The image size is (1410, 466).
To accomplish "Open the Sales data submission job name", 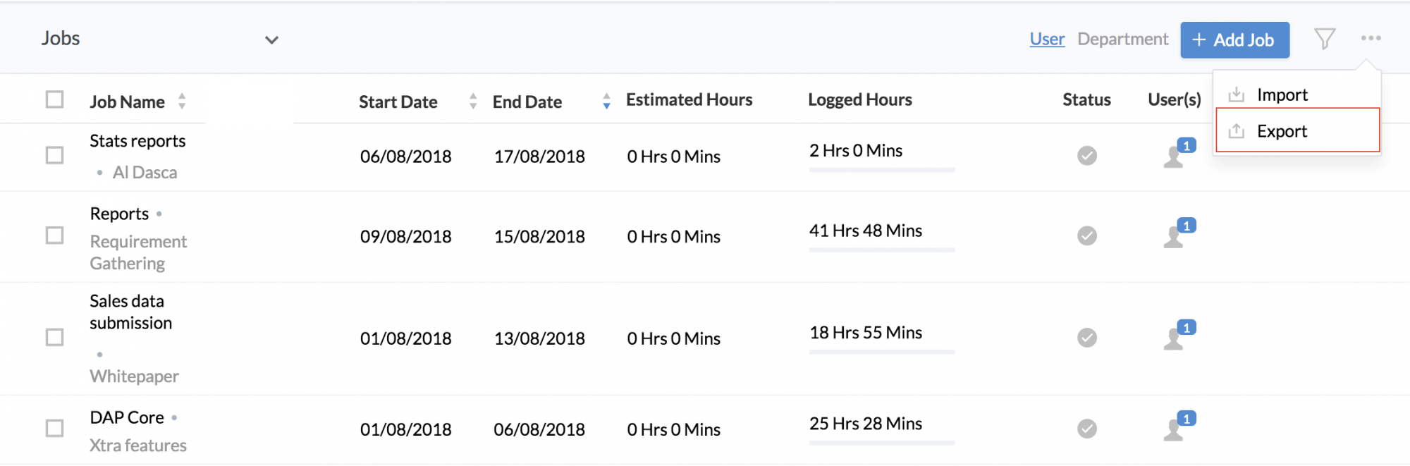I will point(130,312).
